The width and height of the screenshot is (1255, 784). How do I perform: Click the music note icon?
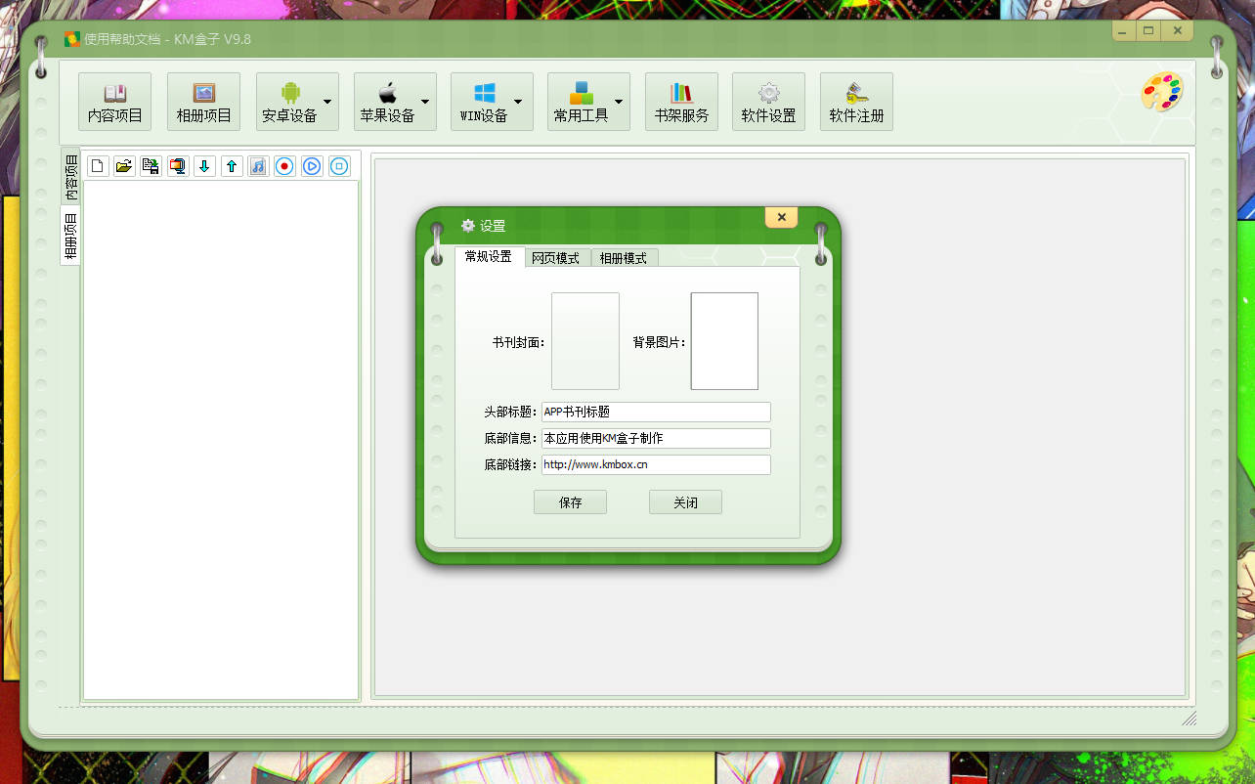click(258, 166)
